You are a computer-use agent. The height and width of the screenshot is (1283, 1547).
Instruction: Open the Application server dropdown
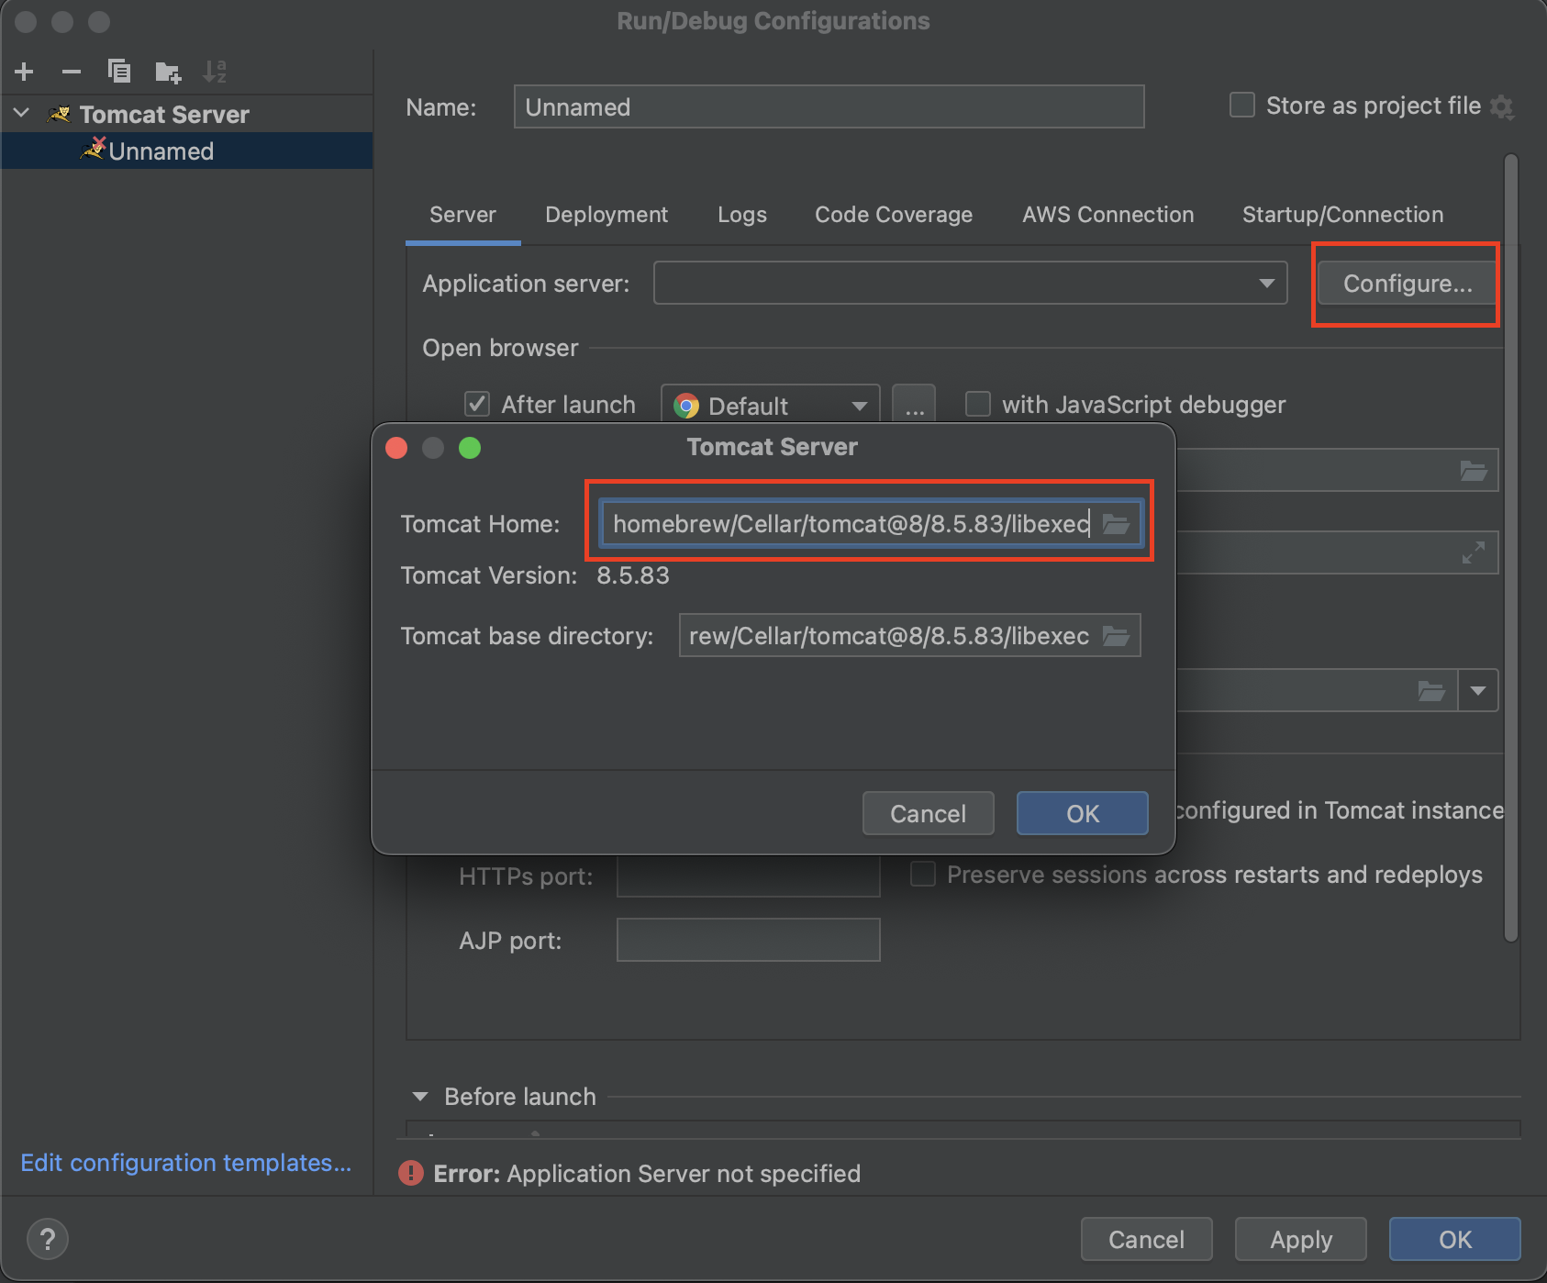[x=970, y=283]
